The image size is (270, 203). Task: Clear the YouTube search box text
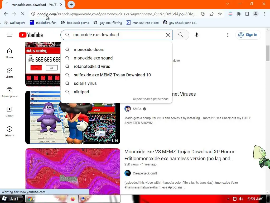point(168,35)
